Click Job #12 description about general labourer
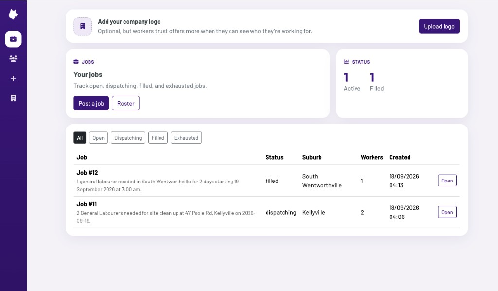The width and height of the screenshot is (498, 291). click(158, 185)
